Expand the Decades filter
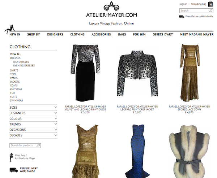This screenshot has width=217, height=178. tap(33, 135)
